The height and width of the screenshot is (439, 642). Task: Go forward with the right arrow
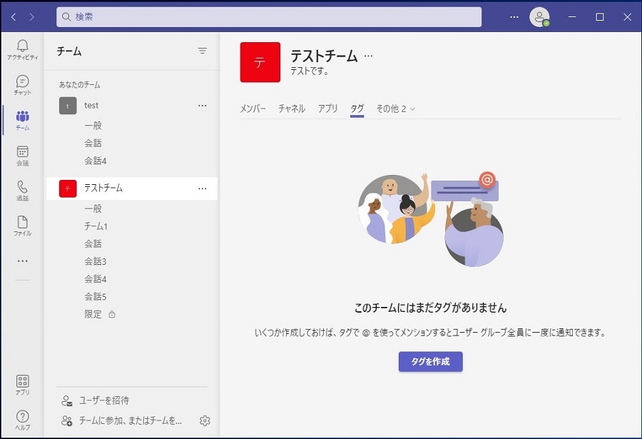pyautogui.click(x=32, y=17)
